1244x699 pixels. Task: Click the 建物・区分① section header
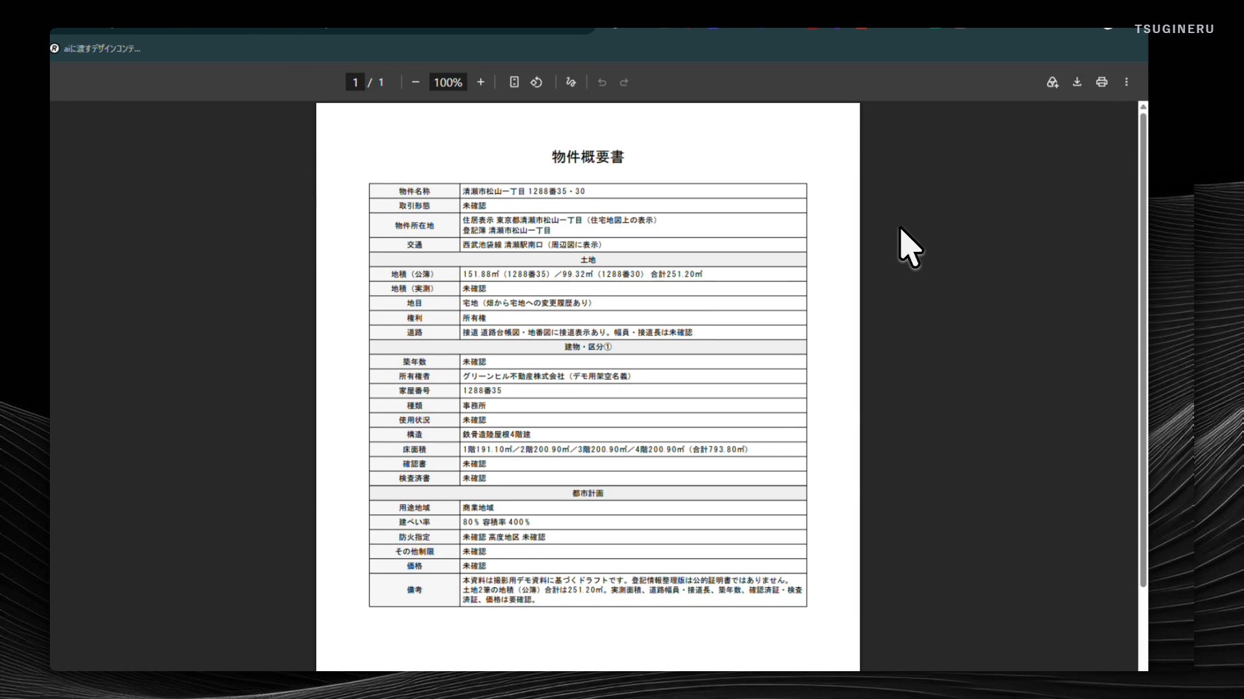point(588,347)
